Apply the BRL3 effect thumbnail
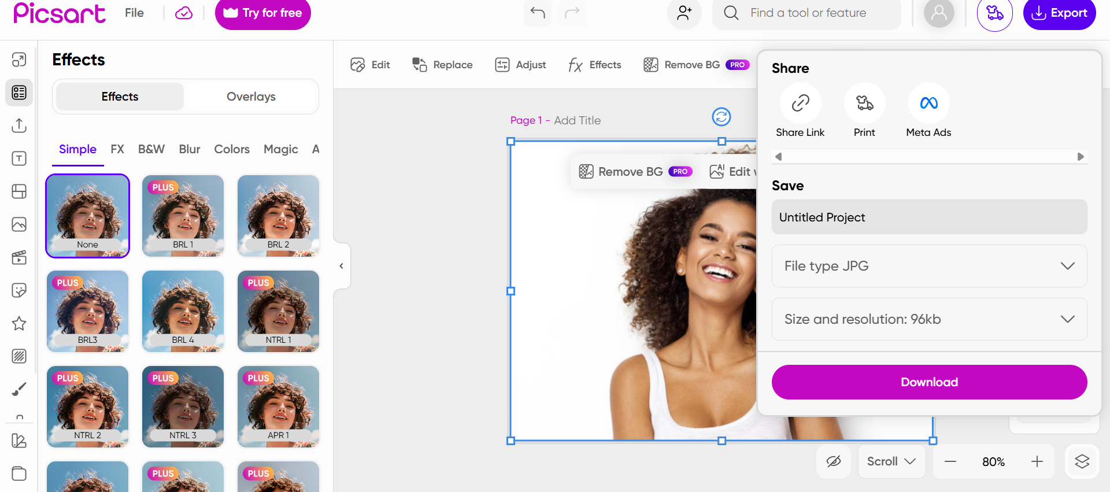1110x492 pixels. click(x=88, y=311)
